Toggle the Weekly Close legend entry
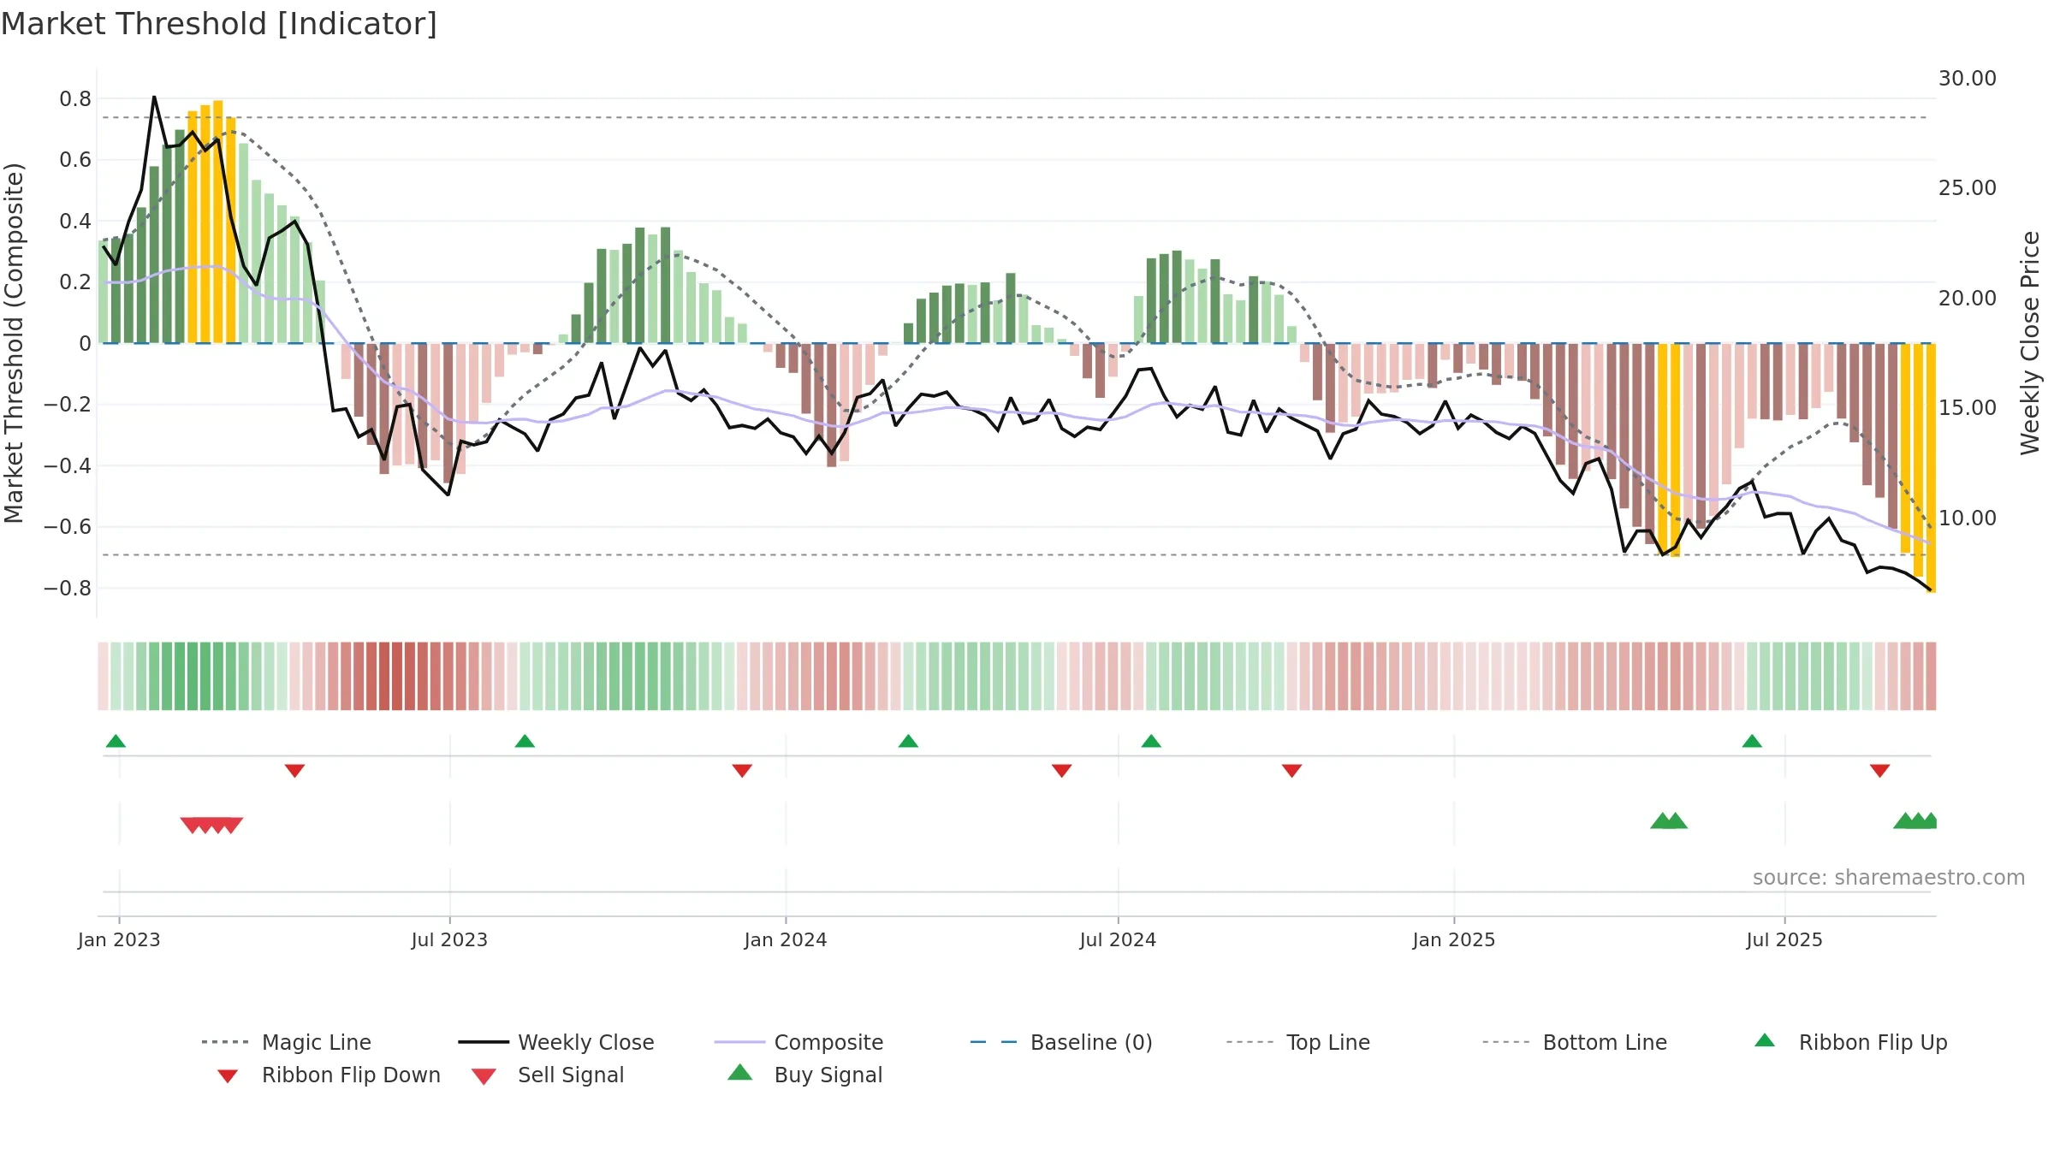 [x=556, y=1042]
